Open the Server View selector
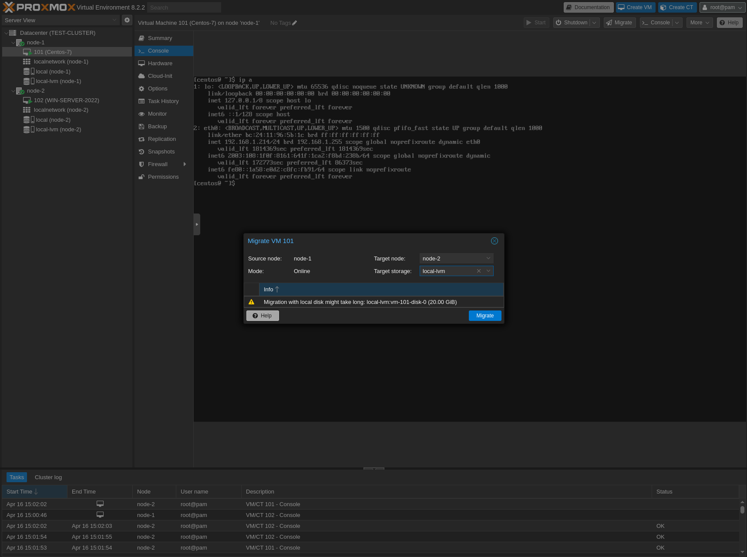 (x=61, y=20)
